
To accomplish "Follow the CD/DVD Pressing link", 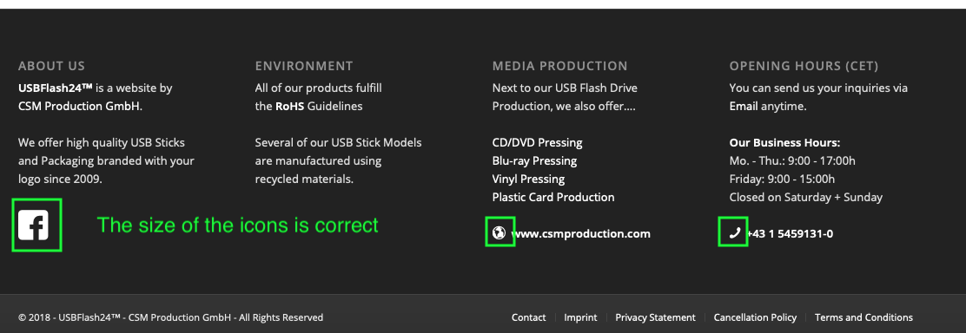I will coord(537,143).
